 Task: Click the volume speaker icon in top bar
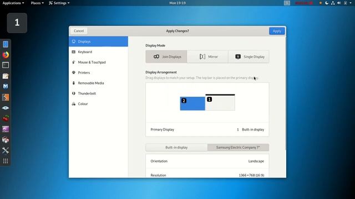pyautogui.click(x=339, y=3)
